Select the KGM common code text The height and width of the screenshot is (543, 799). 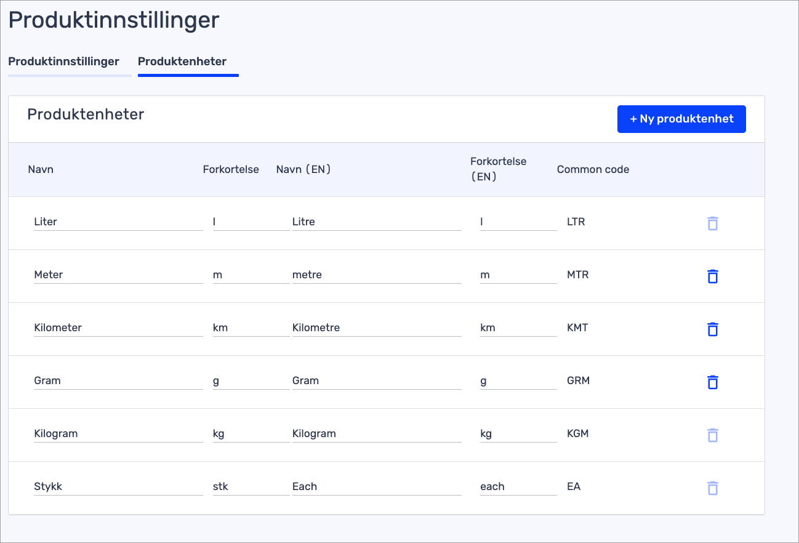click(x=578, y=433)
